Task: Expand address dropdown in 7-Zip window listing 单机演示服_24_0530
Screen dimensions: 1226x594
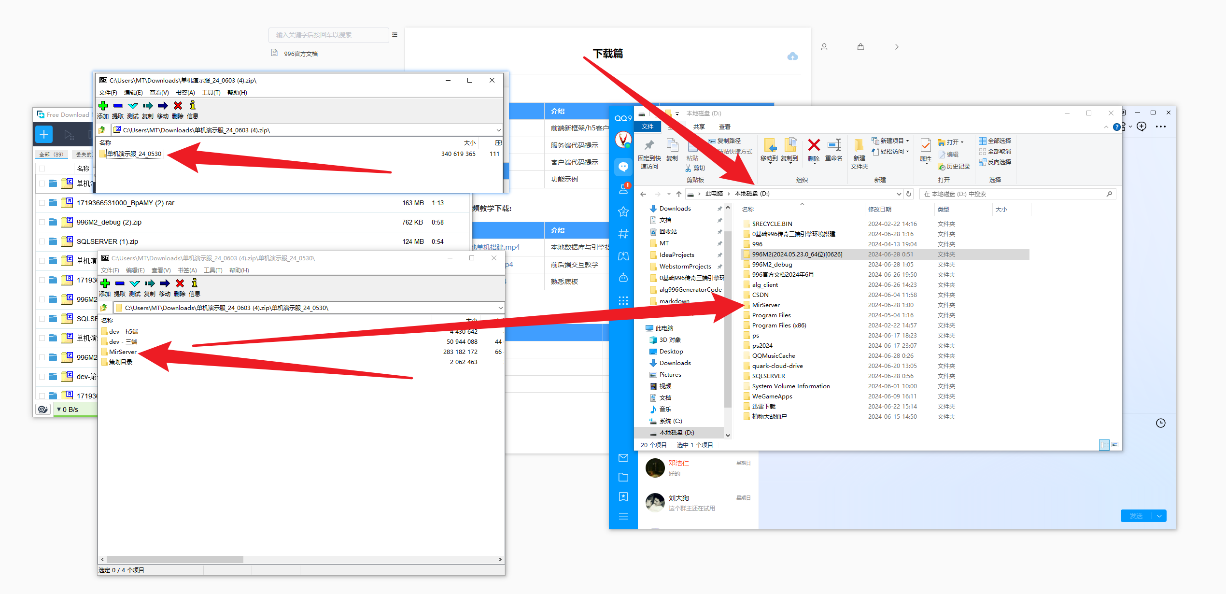Action: pos(498,130)
